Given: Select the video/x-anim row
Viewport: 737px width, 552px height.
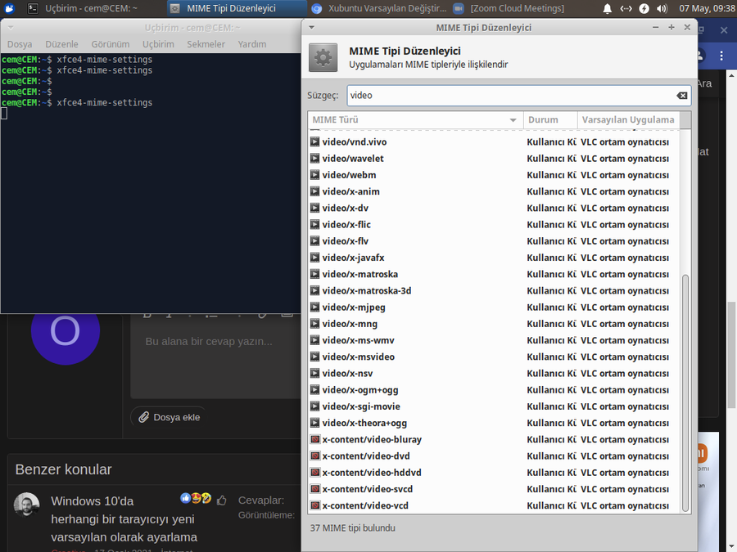Looking at the screenshot, I should coord(495,191).
